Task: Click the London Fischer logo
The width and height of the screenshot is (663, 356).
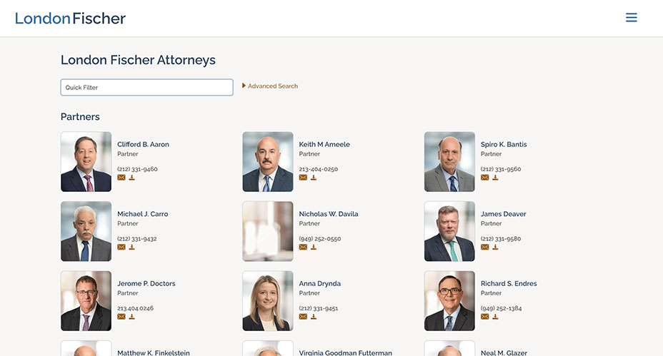Action: (x=70, y=18)
